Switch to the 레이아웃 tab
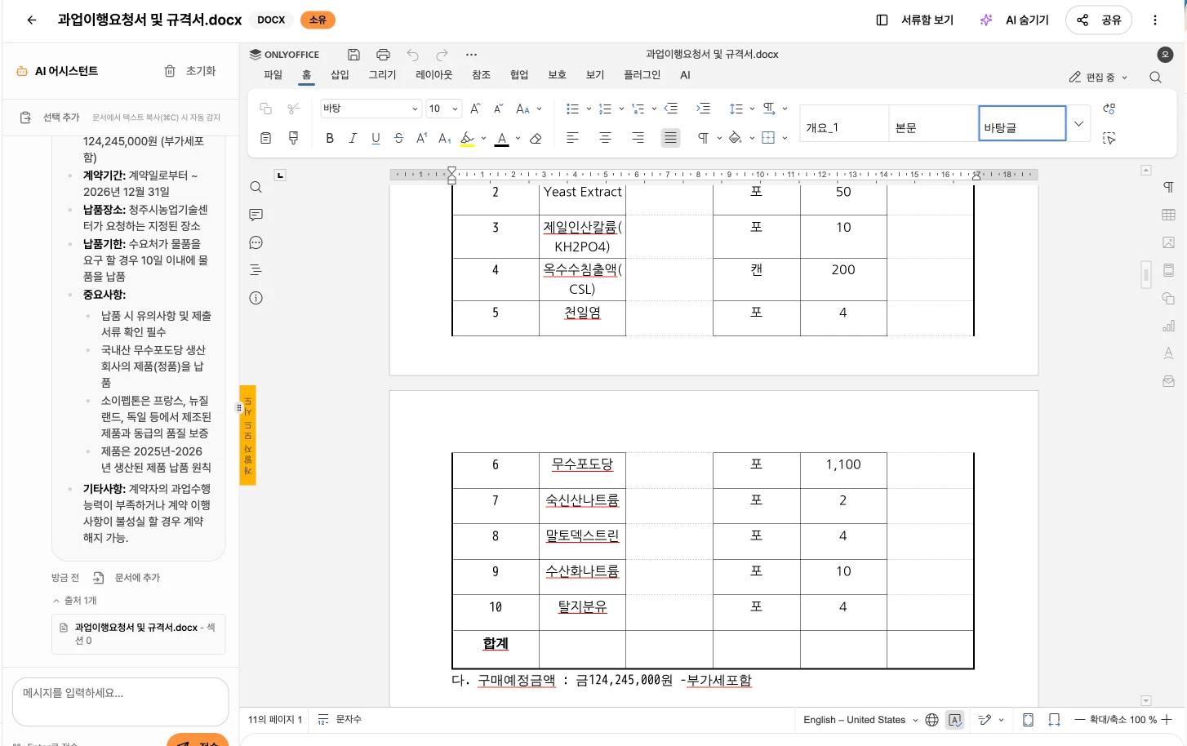This screenshot has height=746, width=1187. pyautogui.click(x=433, y=75)
